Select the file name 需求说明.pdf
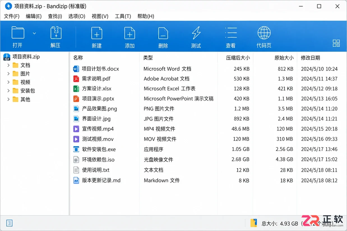Viewport: 347px width, 231px height. [96, 79]
